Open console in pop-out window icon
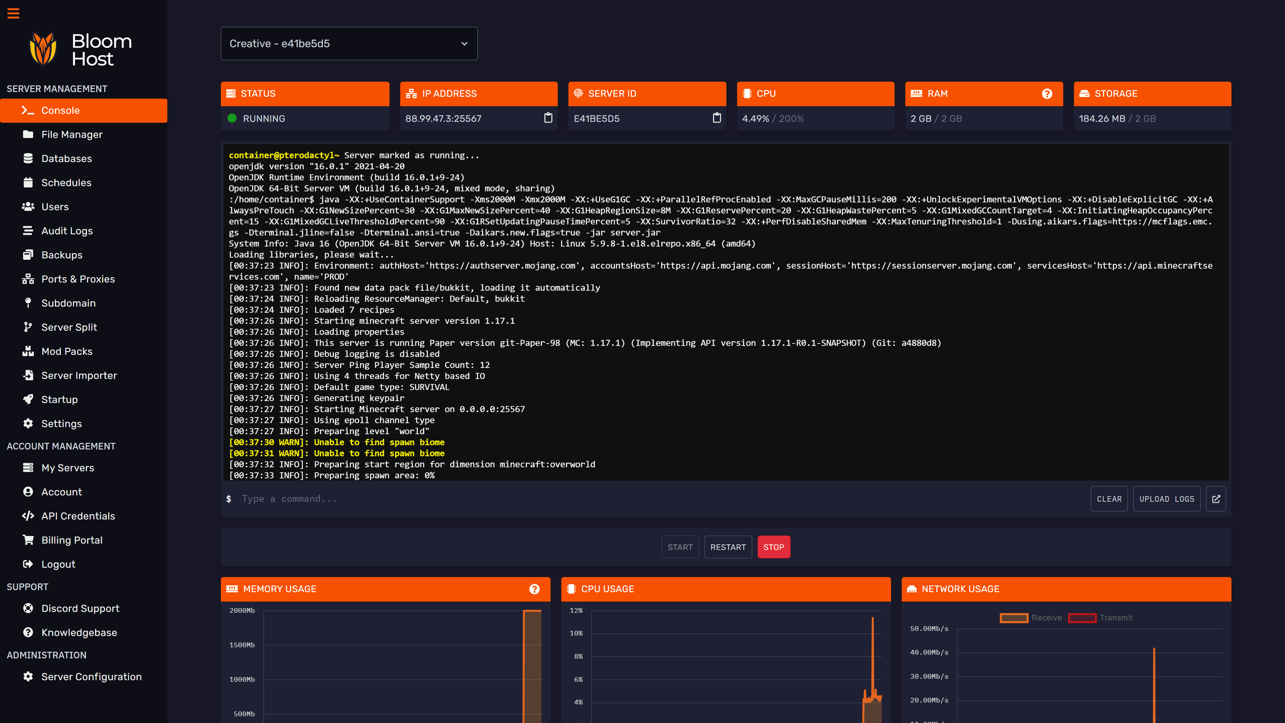The image size is (1285, 723). tap(1216, 498)
